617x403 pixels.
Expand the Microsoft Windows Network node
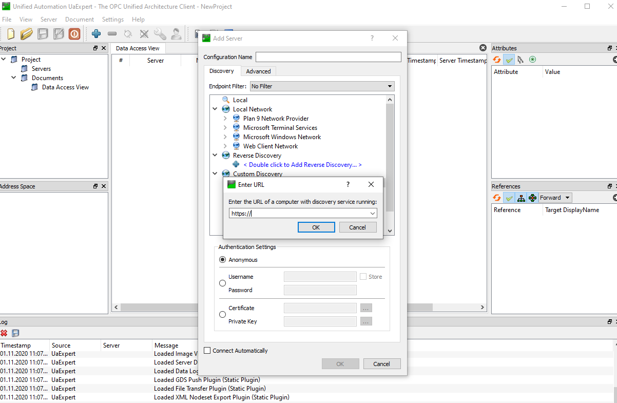(x=225, y=137)
